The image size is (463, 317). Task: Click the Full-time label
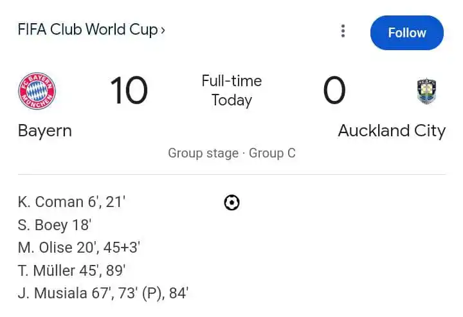click(x=232, y=81)
